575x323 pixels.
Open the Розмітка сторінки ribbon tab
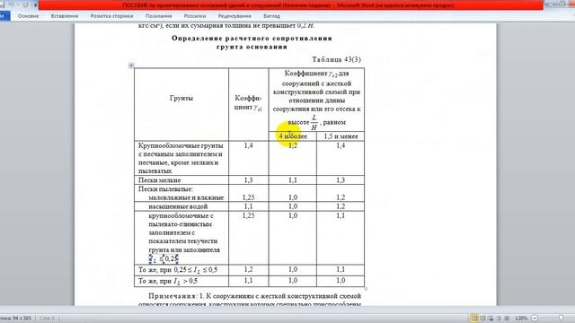click(111, 16)
